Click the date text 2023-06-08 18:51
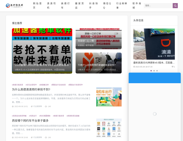 [x=21, y=106]
